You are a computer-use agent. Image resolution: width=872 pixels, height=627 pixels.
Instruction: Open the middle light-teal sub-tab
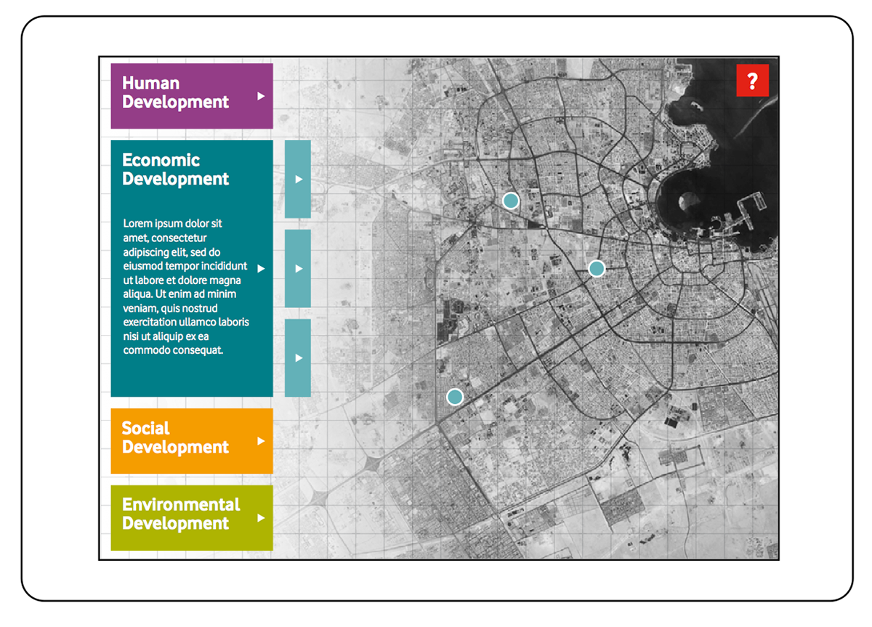click(298, 268)
